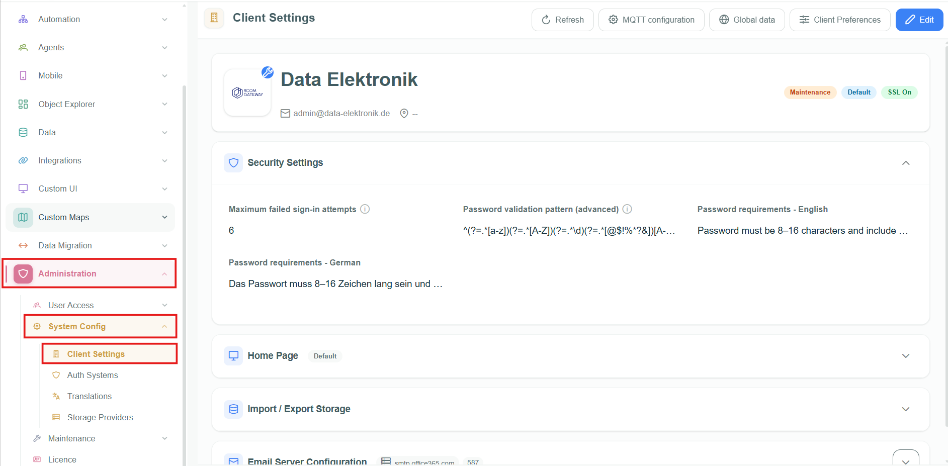
Task: Click the Mobile phone icon
Action: tap(23, 75)
